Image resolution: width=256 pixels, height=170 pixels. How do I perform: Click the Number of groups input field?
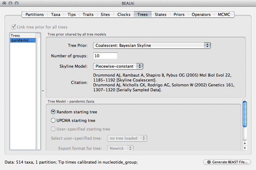(105, 56)
